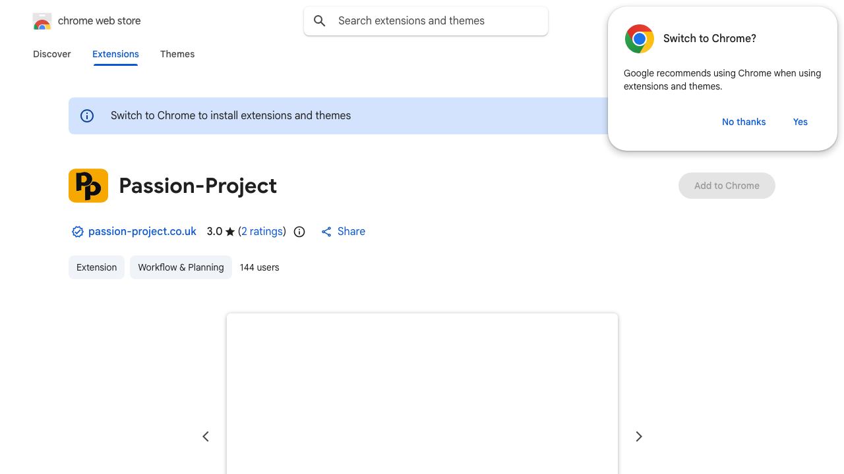Click the star rating icon
This screenshot has width=844, height=474.
click(x=230, y=232)
